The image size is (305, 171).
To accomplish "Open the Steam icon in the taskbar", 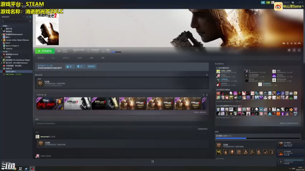I will pyautogui.click(x=26, y=168).
